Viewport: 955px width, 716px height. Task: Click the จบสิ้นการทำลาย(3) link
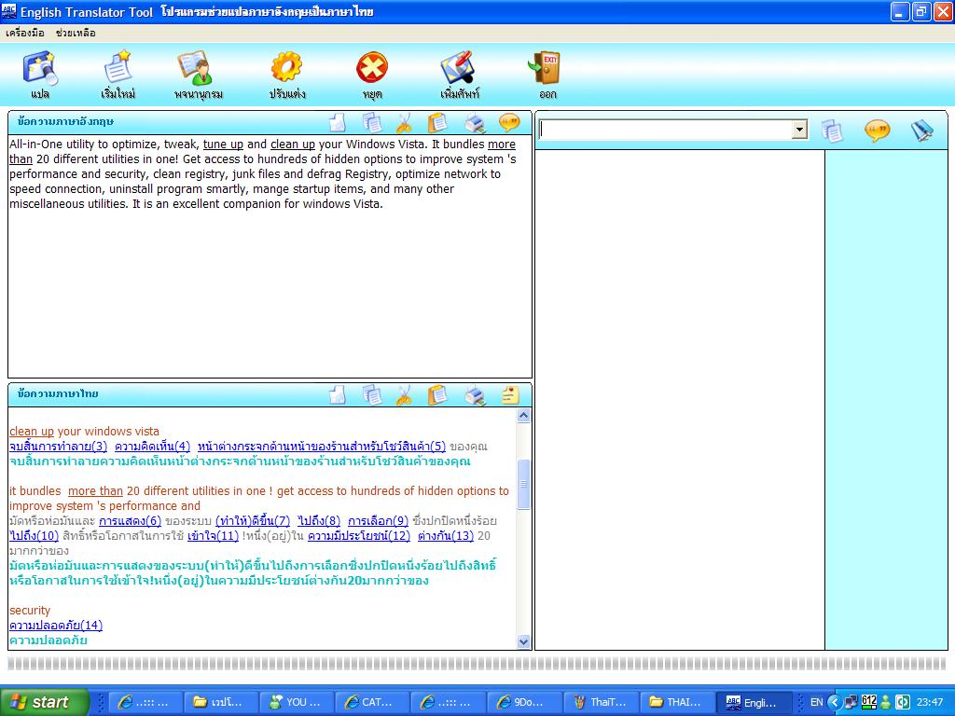click(58, 447)
